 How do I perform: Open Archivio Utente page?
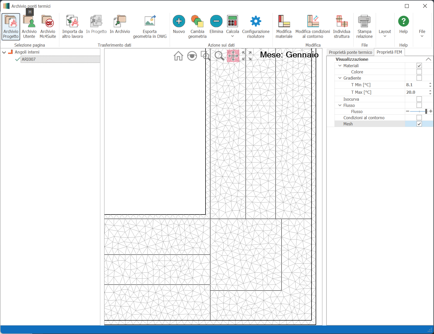point(29,27)
